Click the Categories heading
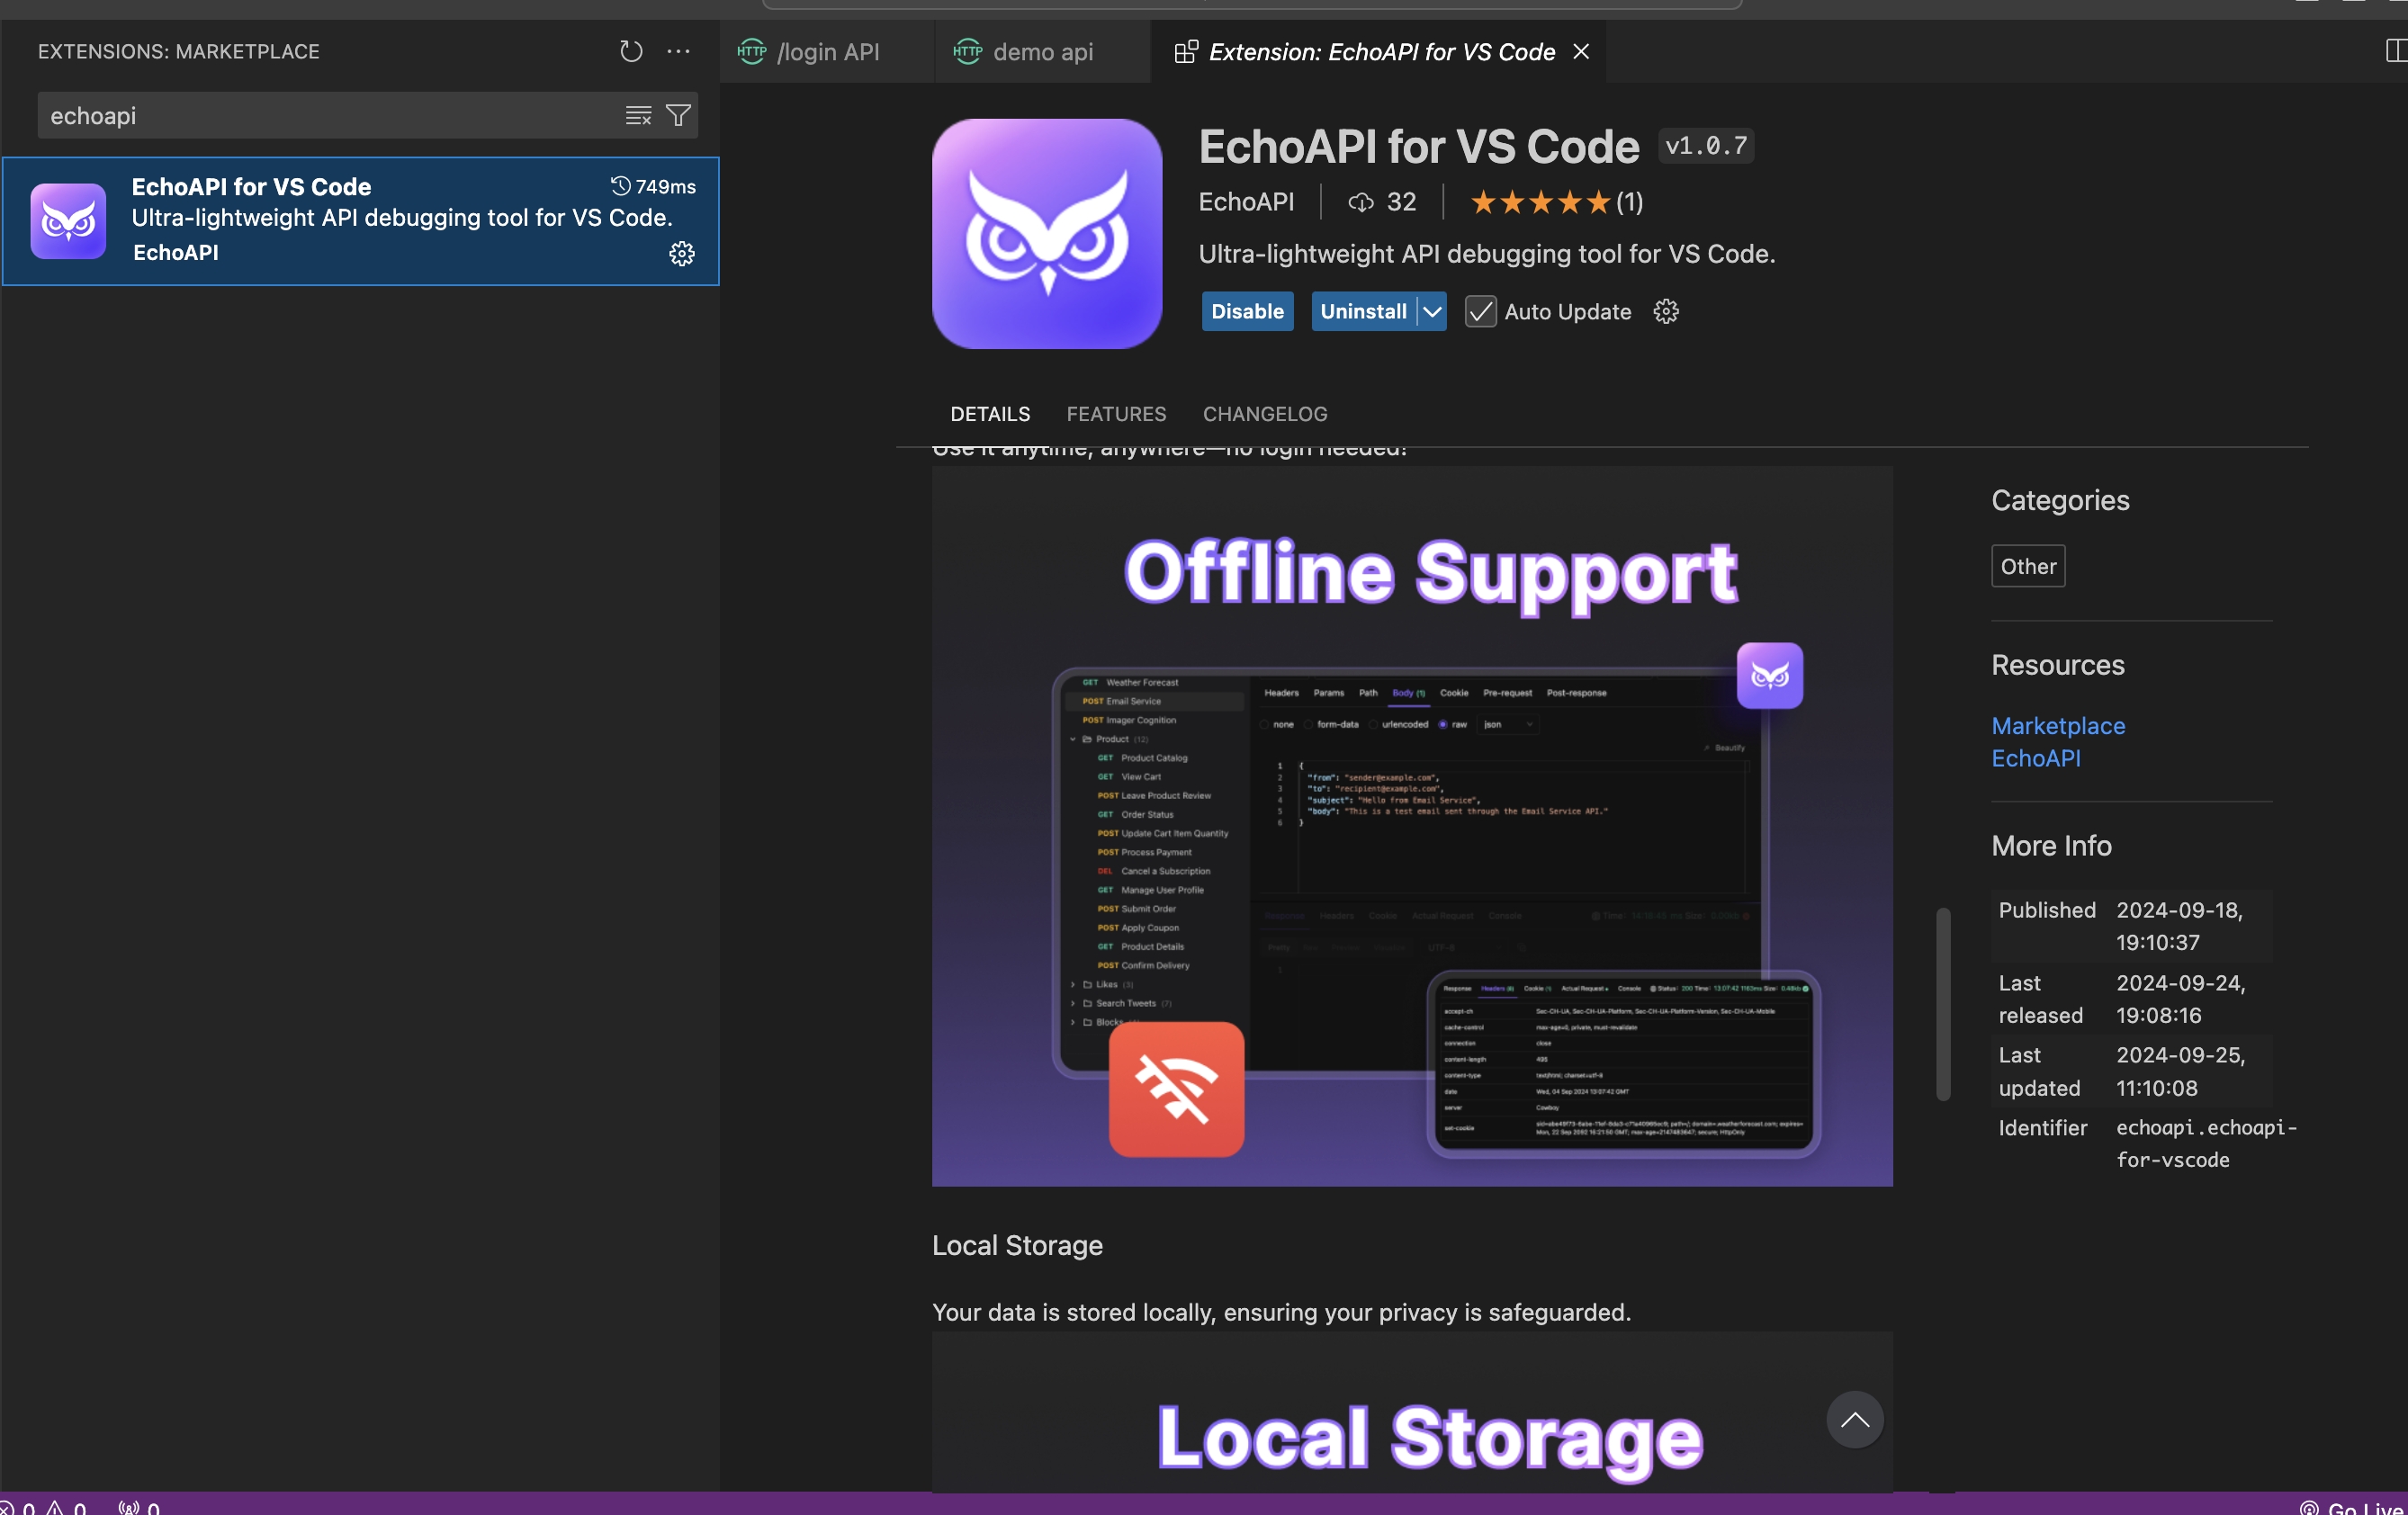Viewport: 2408px width, 1515px height. click(2060, 500)
